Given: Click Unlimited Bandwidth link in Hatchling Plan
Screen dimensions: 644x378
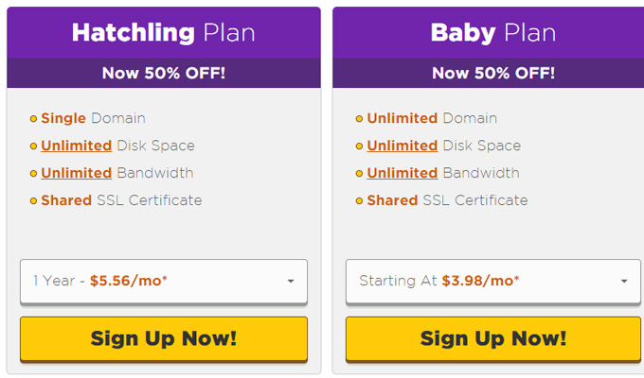Looking at the screenshot, I should coord(77,173).
